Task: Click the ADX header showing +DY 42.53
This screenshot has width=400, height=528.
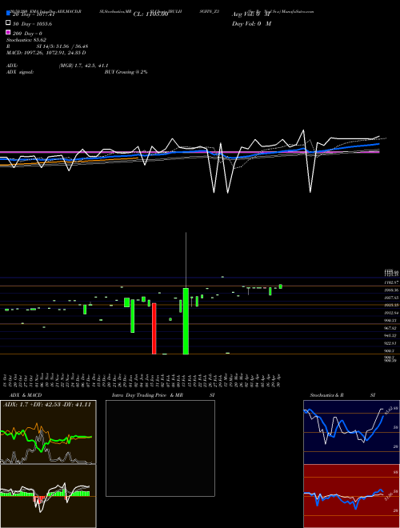Action: (47, 405)
